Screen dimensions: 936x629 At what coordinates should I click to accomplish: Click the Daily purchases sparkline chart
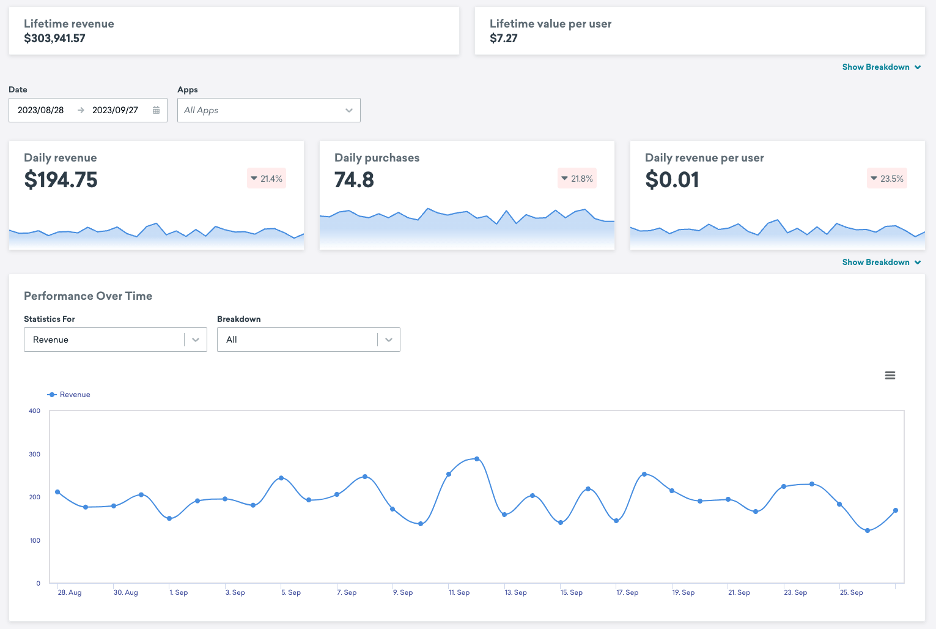[x=467, y=228]
